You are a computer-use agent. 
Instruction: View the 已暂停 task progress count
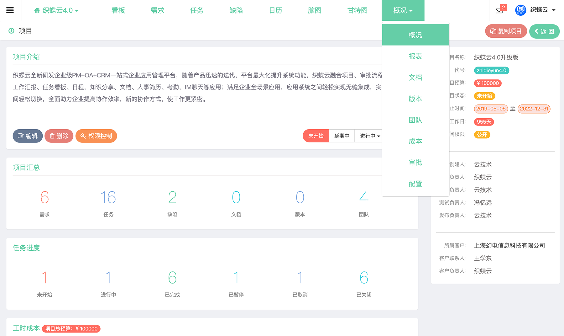(x=236, y=278)
